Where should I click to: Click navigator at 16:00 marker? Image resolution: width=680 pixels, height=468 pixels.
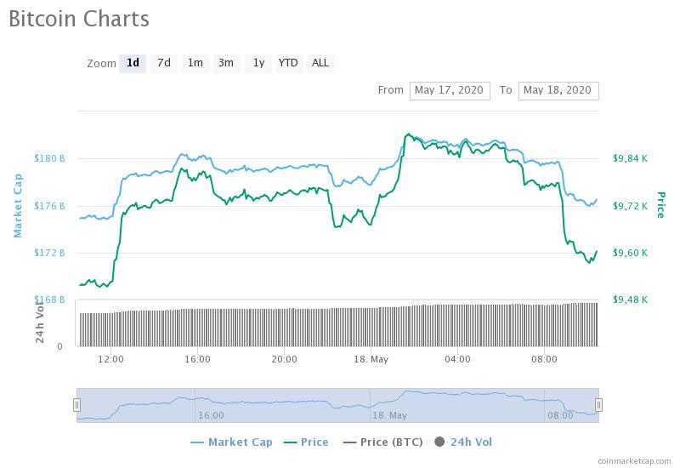point(211,415)
